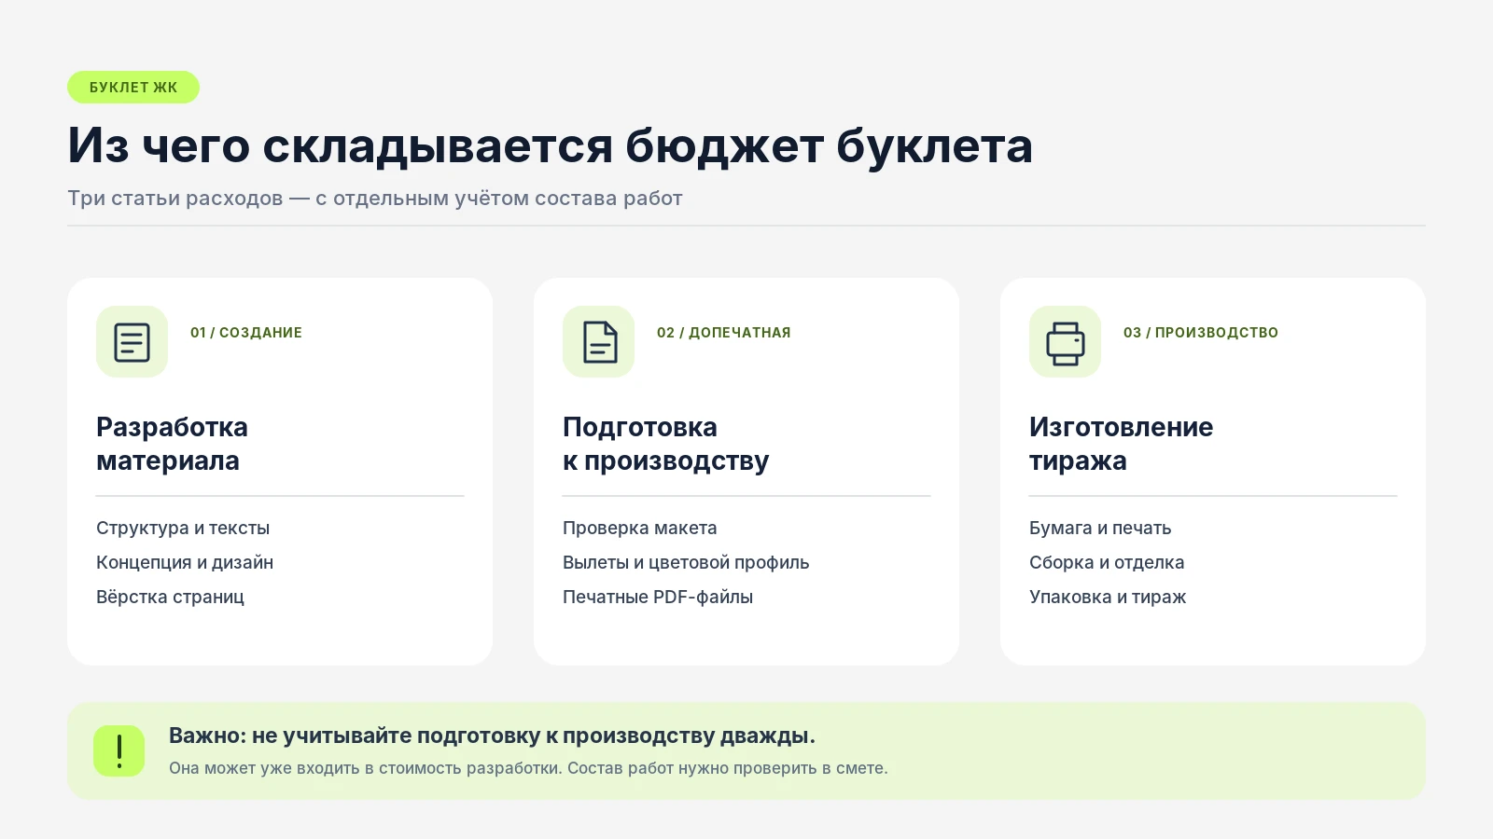Select the line Вылеты и цветовой профиль
The width and height of the screenshot is (1493, 839).
pos(686,562)
